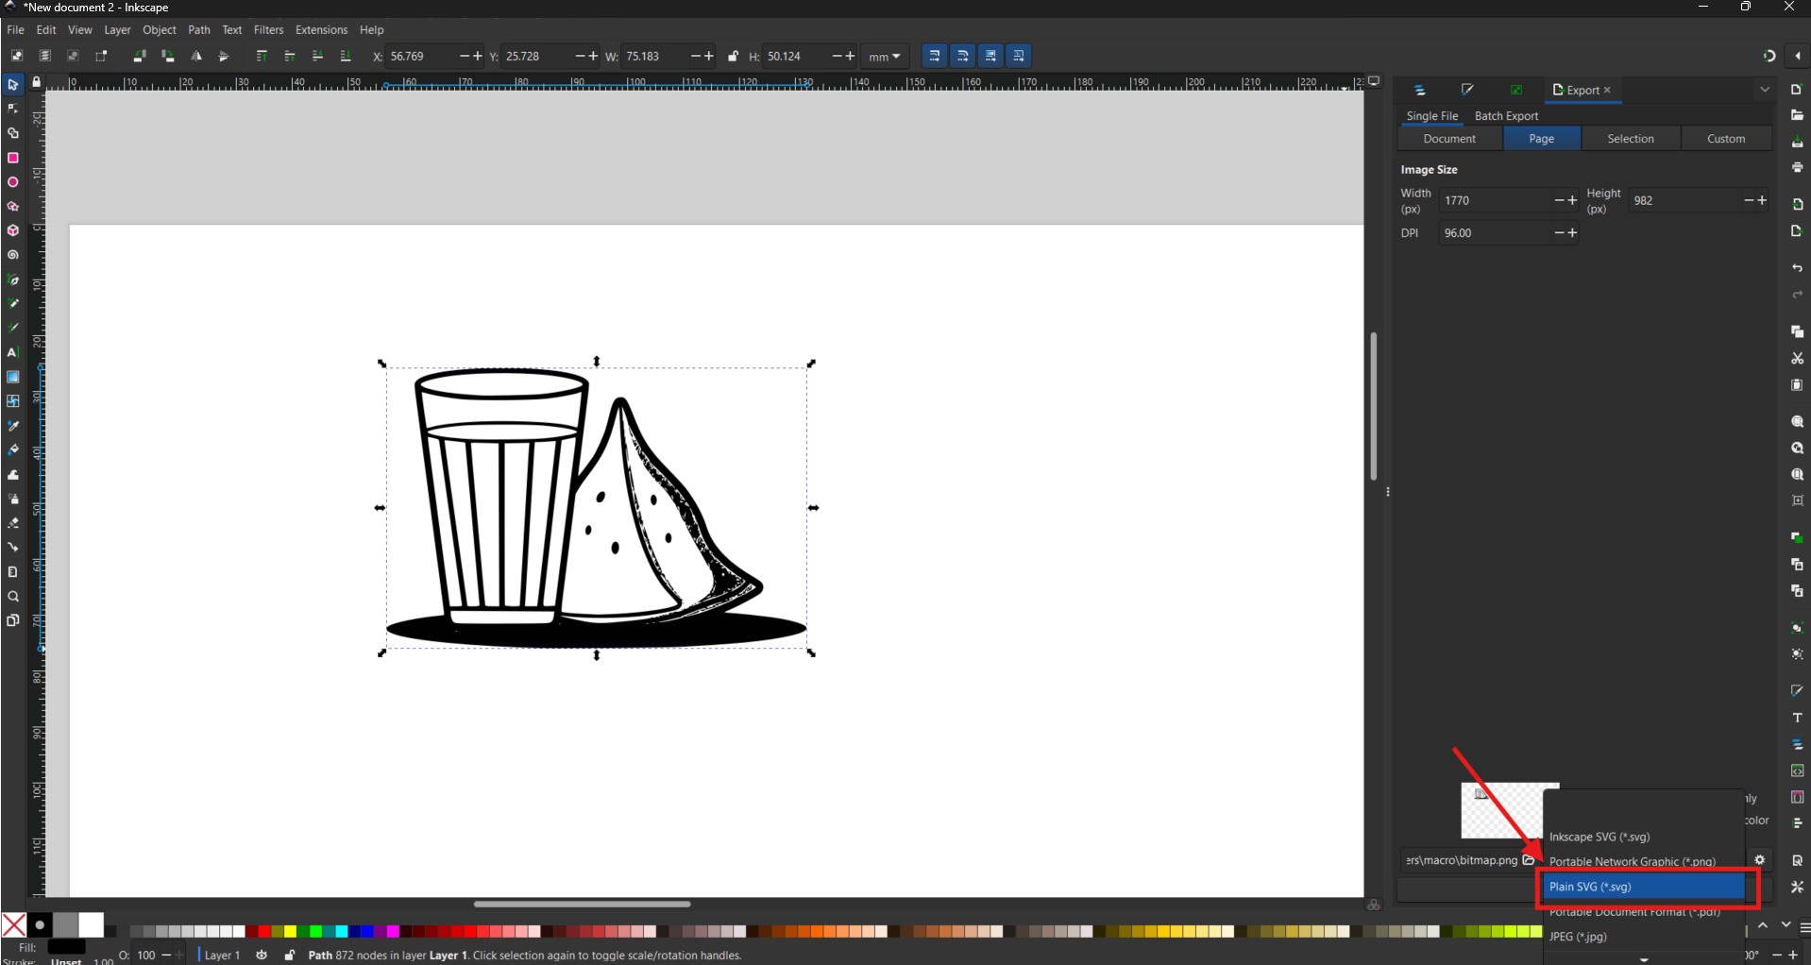Open the mm units dropdown
Screen dimensions: 1811x965
[x=885, y=57]
